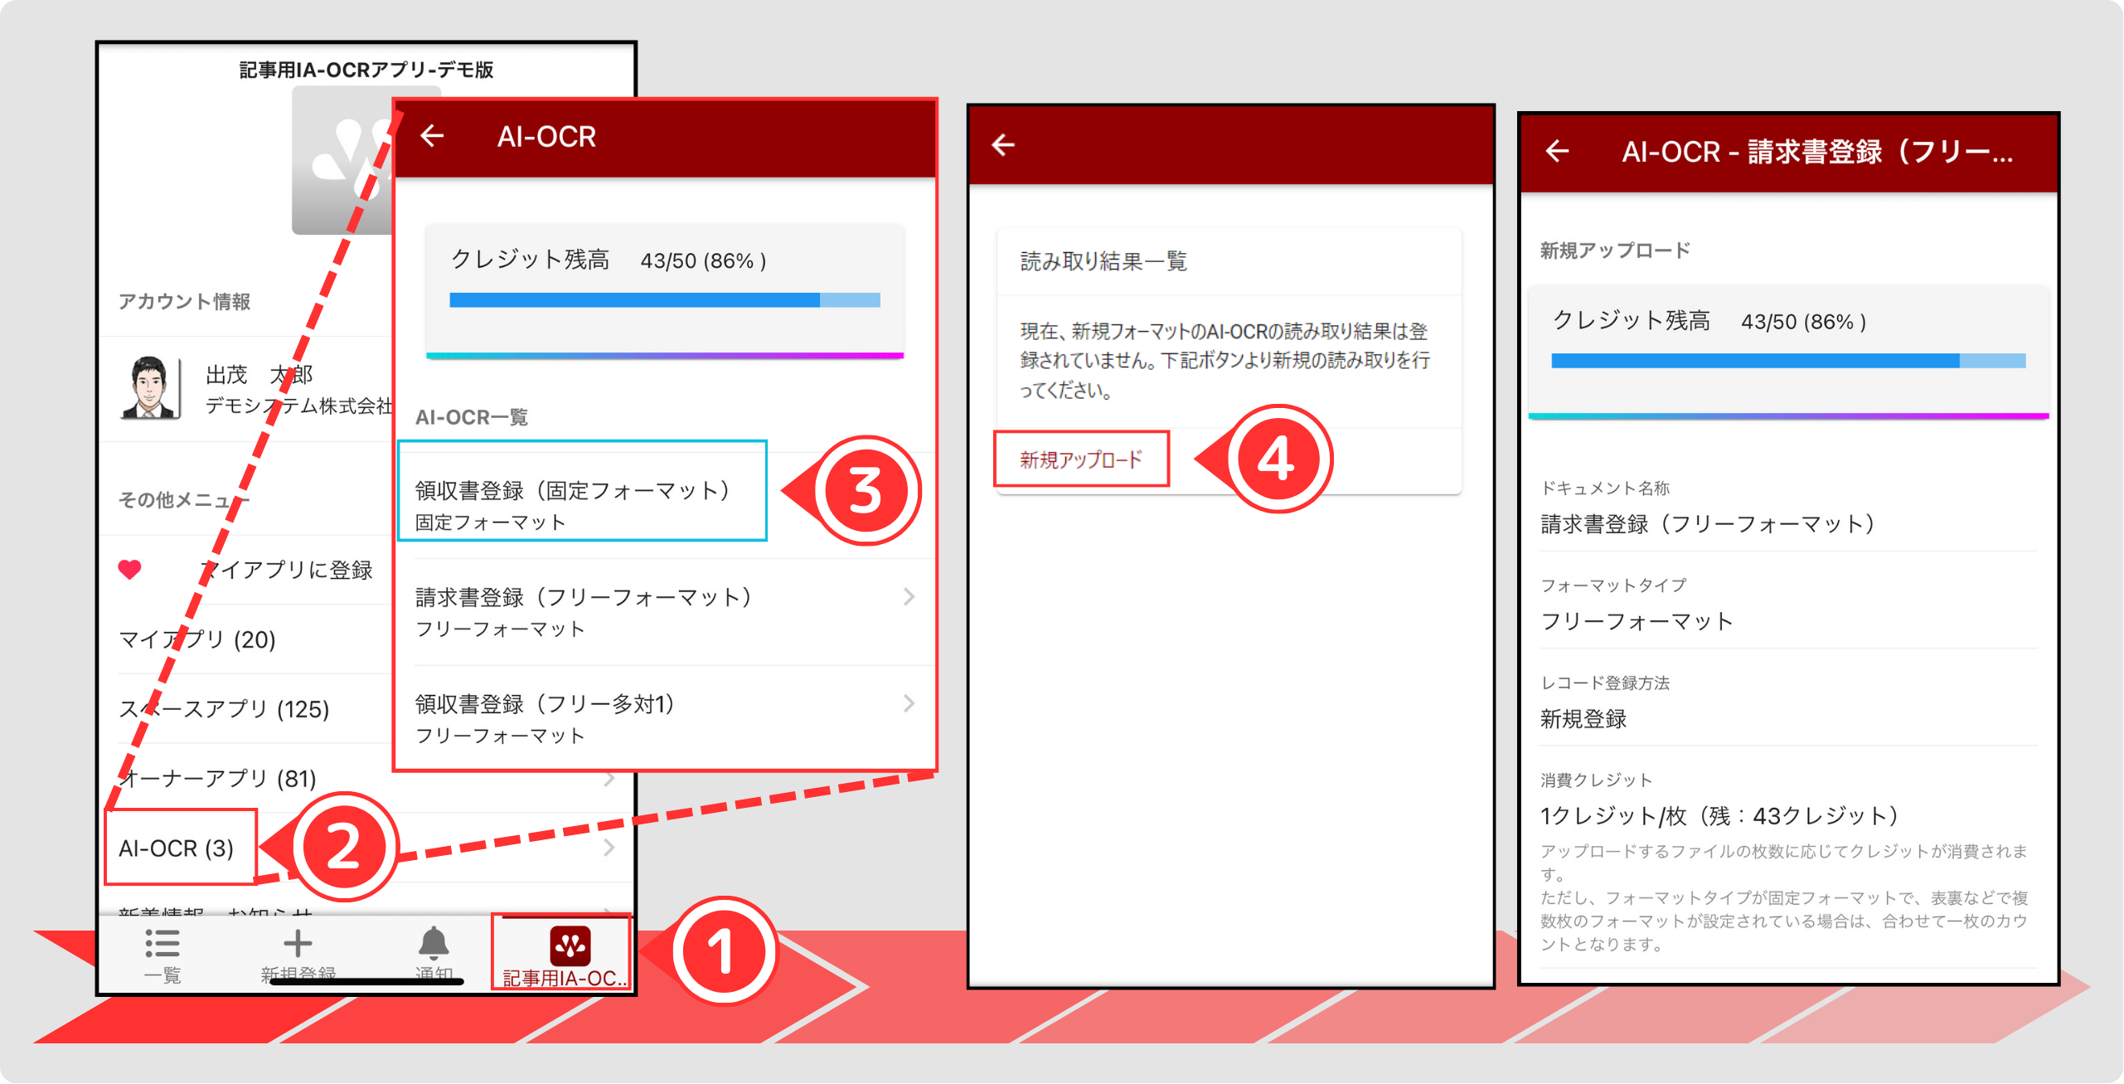Screen dimensions: 2124x1084
Task: Expand chevron beside 領収書登録（フリー多対1）
Action: (x=909, y=703)
